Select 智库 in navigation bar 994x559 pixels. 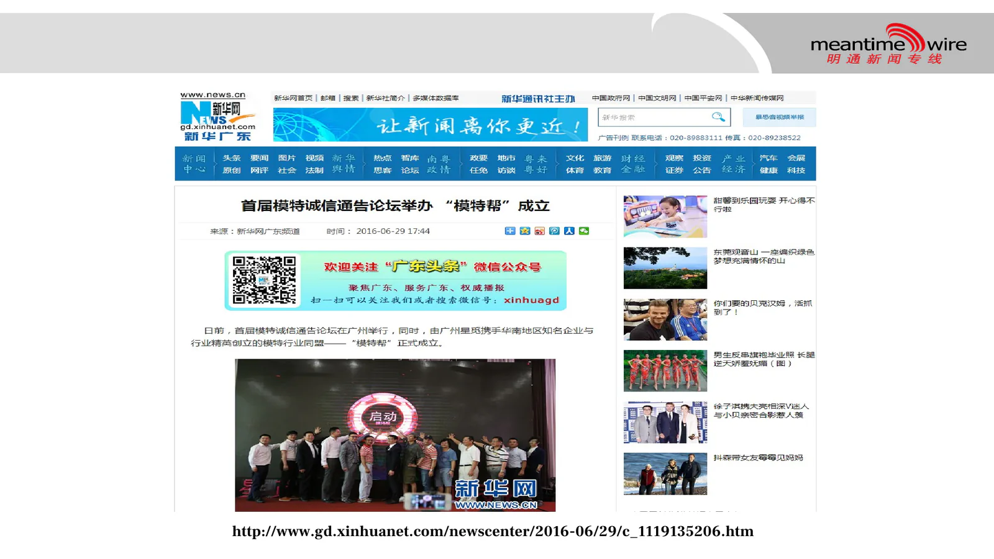point(410,158)
